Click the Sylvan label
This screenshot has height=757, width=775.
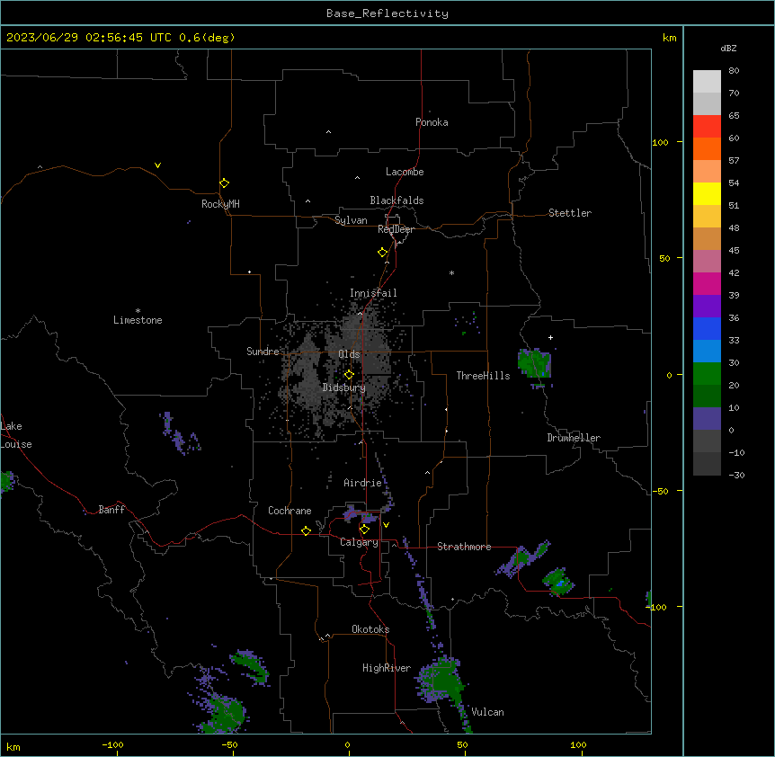pos(351,220)
